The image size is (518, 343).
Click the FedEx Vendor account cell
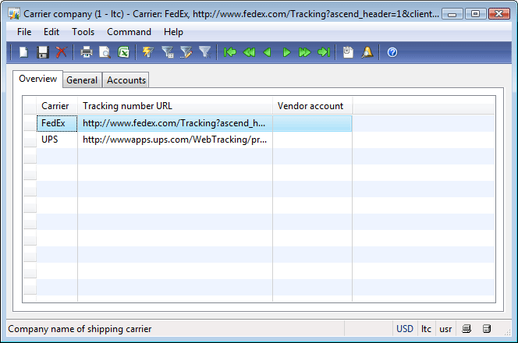(x=312, y=123)
